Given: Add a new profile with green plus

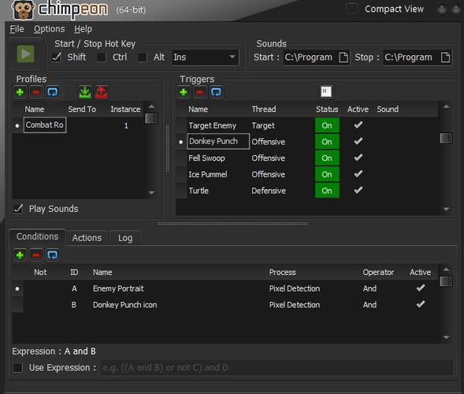Looking at the screenshot, I should [20, 92].
